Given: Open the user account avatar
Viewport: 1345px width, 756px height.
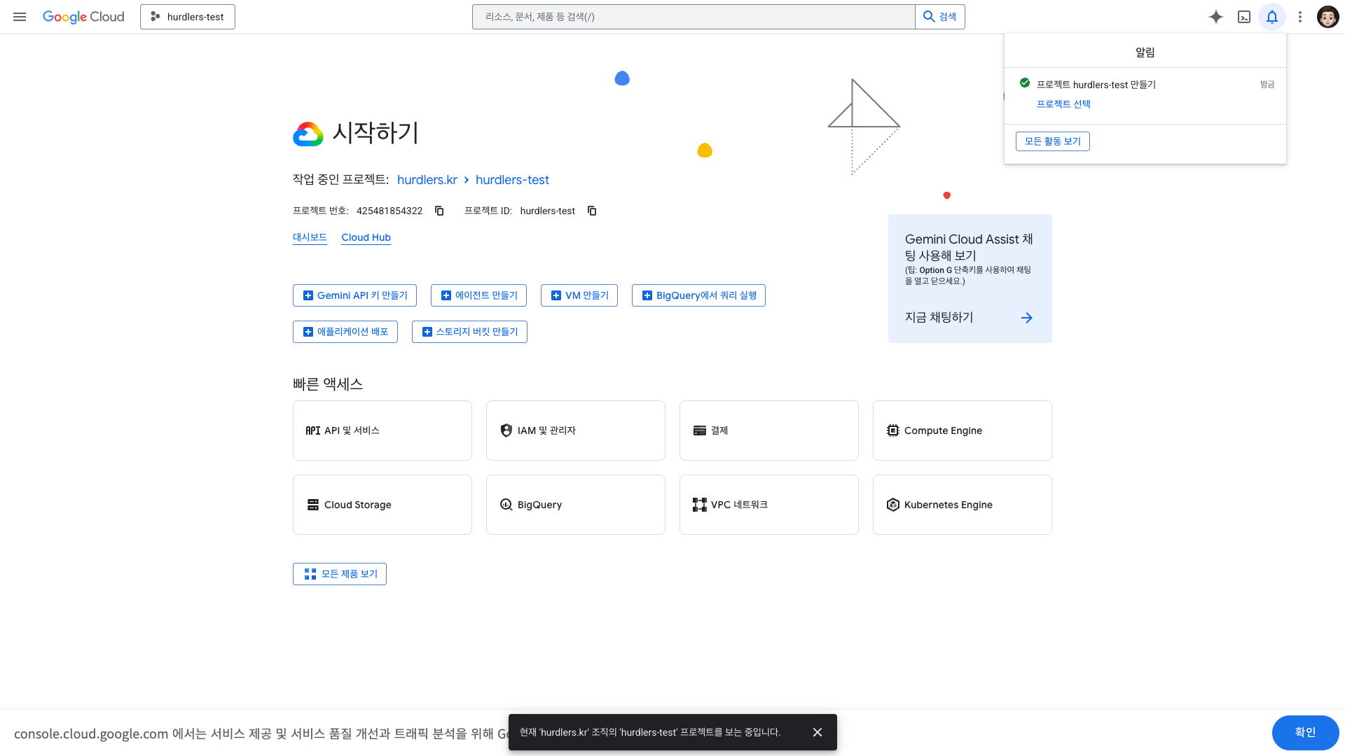Looking at the screenshot, I should click(x=1328, y=17).
